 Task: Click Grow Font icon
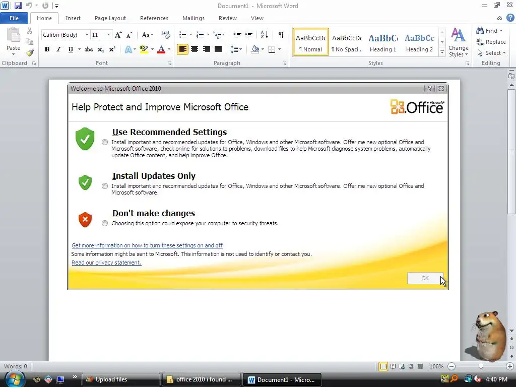[118, 35]
